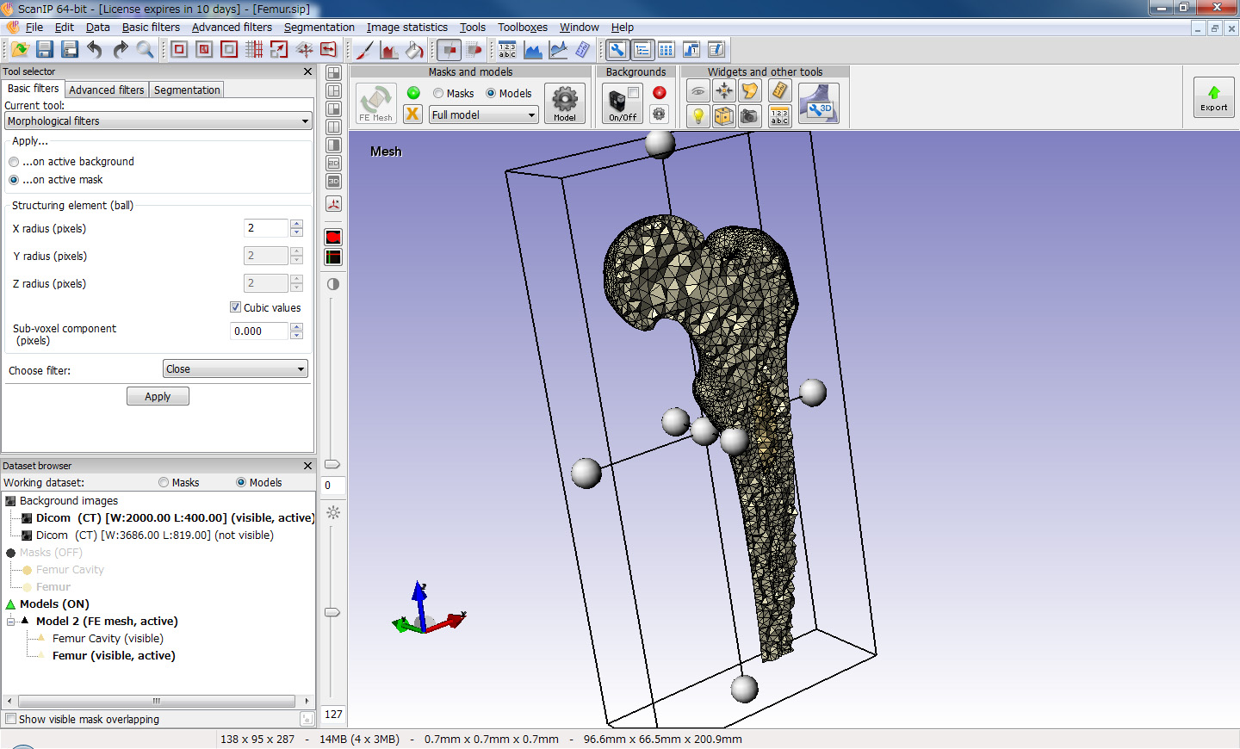1240x749 pixels.
Task: Decrease Sub-voxel component with down arrow
Action: [296, 336]
